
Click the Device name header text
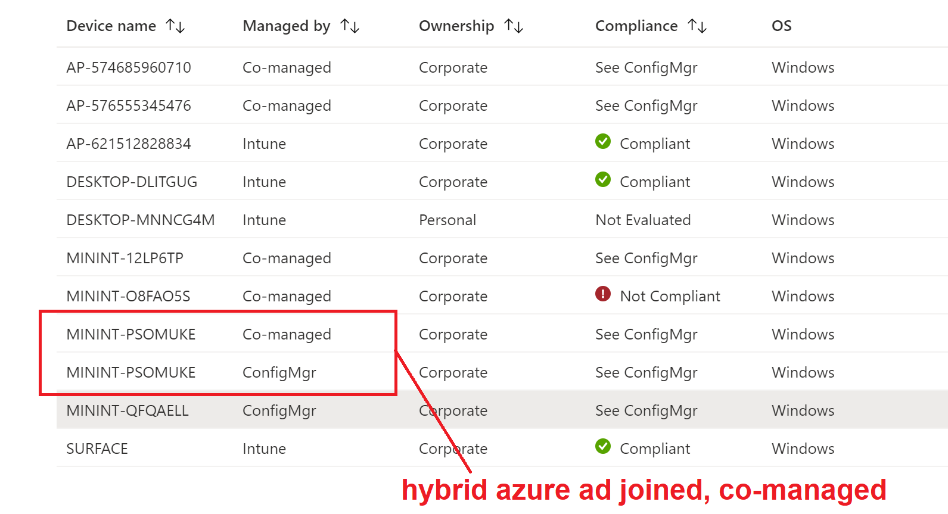[111, 26]
